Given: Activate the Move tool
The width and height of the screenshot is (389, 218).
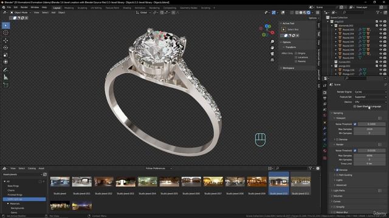Looking at the screenshot, I should pos(5,41).
